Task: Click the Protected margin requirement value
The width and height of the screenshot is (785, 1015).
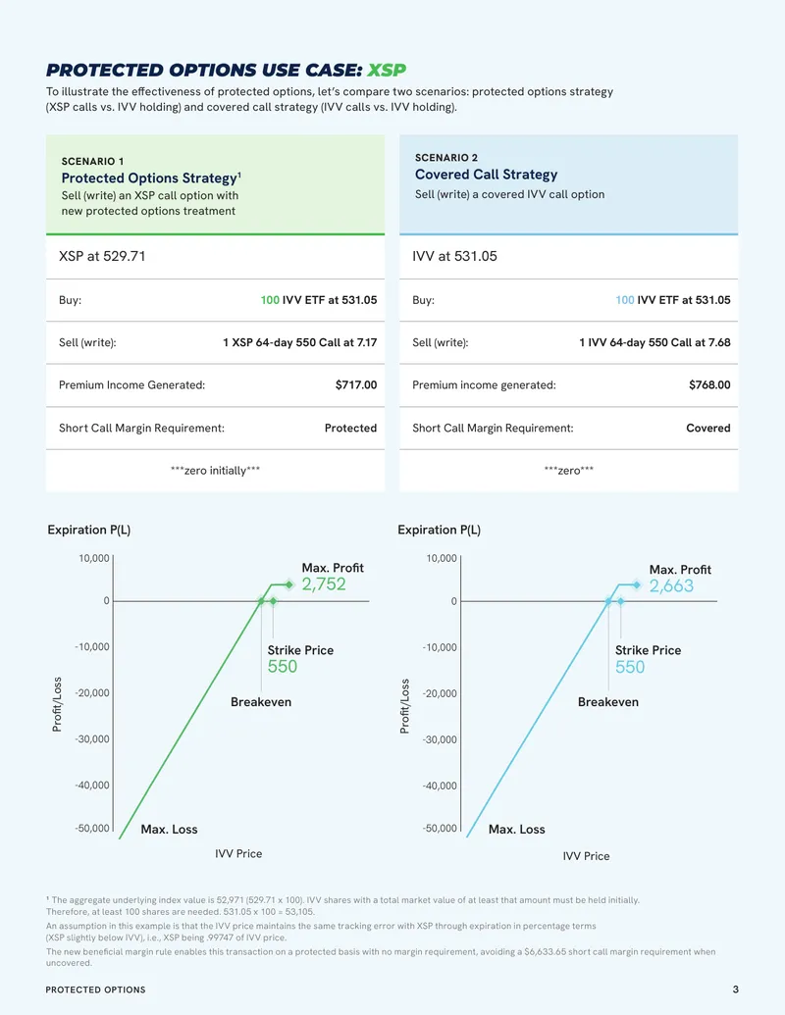Action: coord(350,428)
